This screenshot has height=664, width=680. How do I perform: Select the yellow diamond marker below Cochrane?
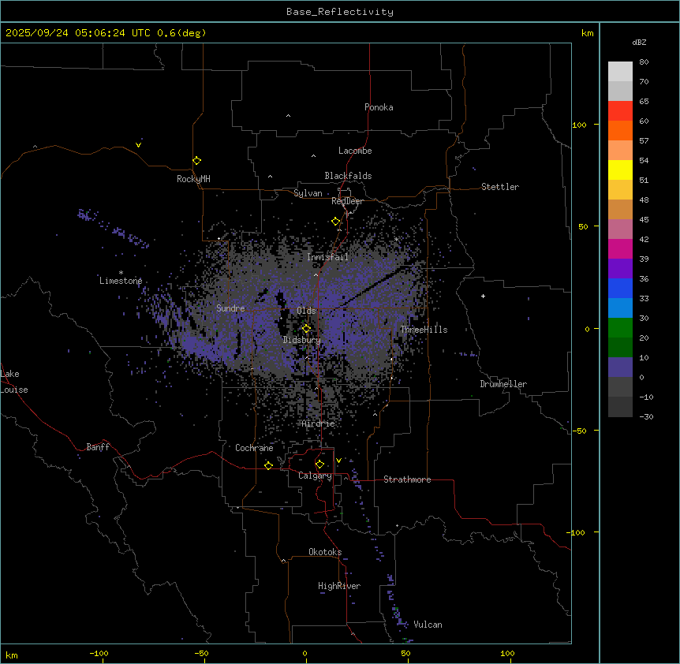[268, 466]
